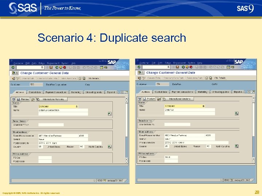The image size is (262, 196).
Task: Click the Print icon in left SAP window toolbar
Action: click(70, 68)
